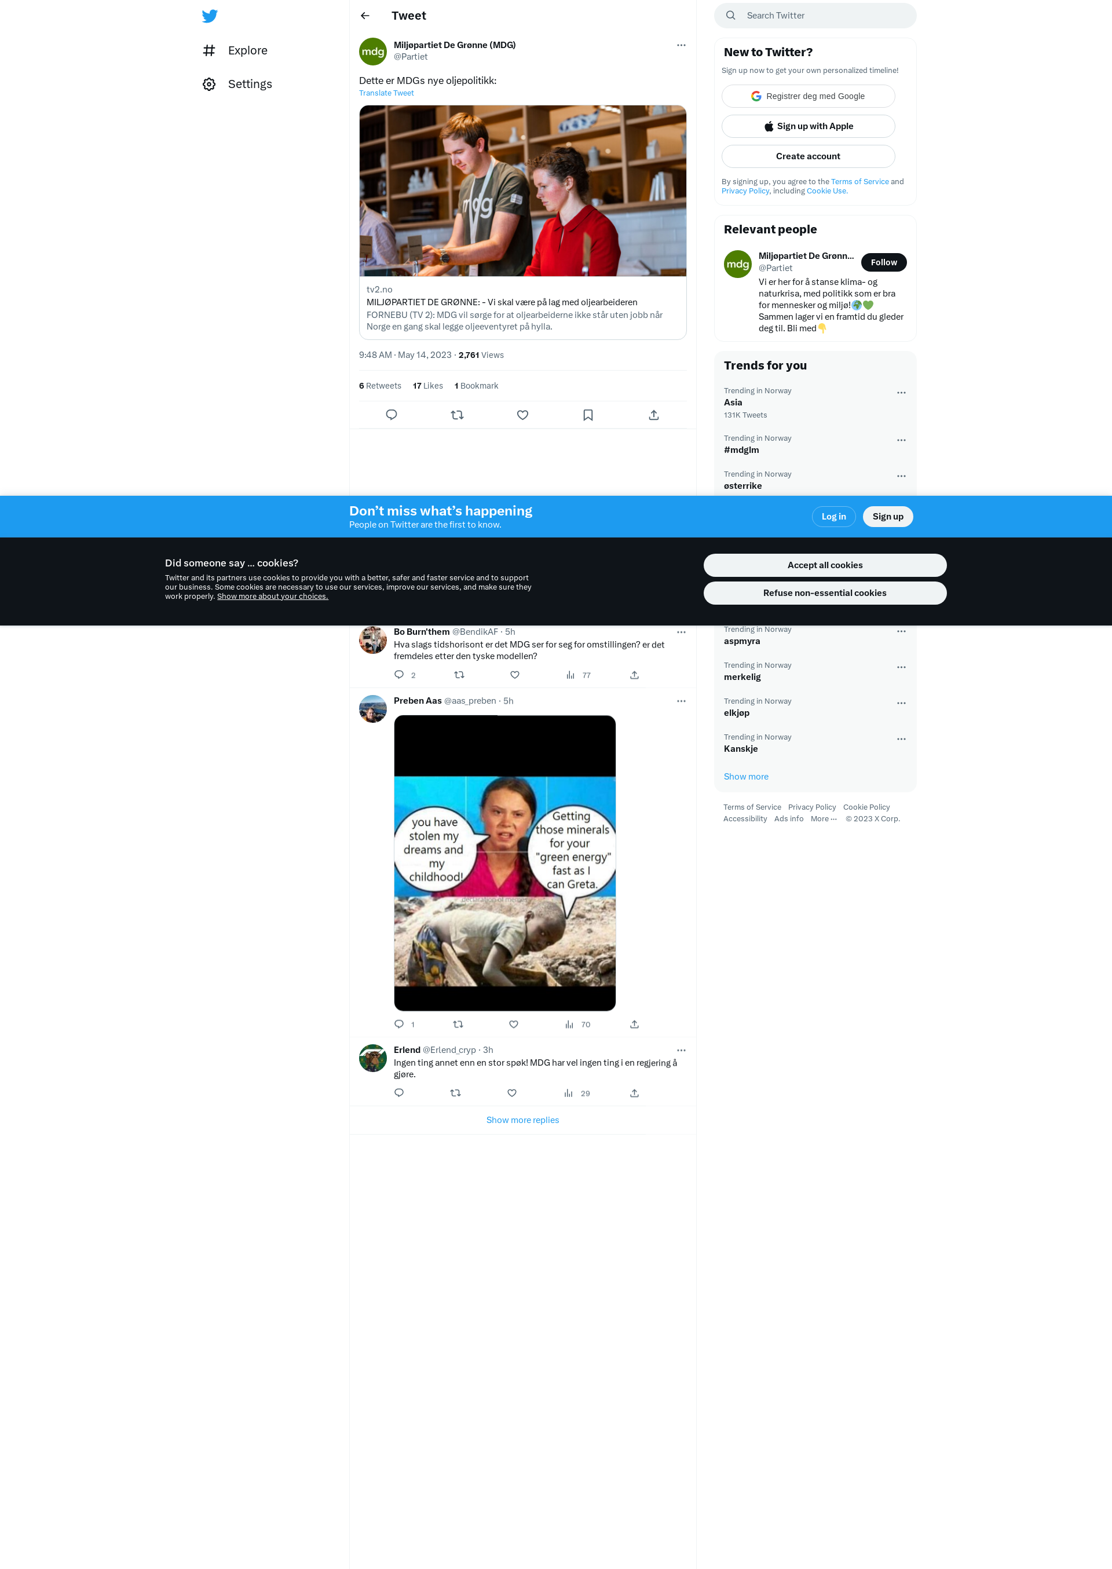Go back with the arrow beside Tweet

[365, 16]
